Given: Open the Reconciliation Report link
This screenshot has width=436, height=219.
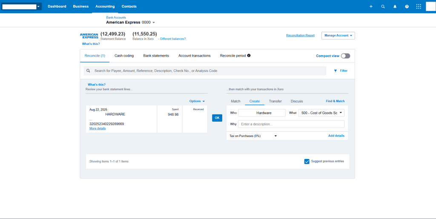Looking at the screenshot, I should [300, 36].
